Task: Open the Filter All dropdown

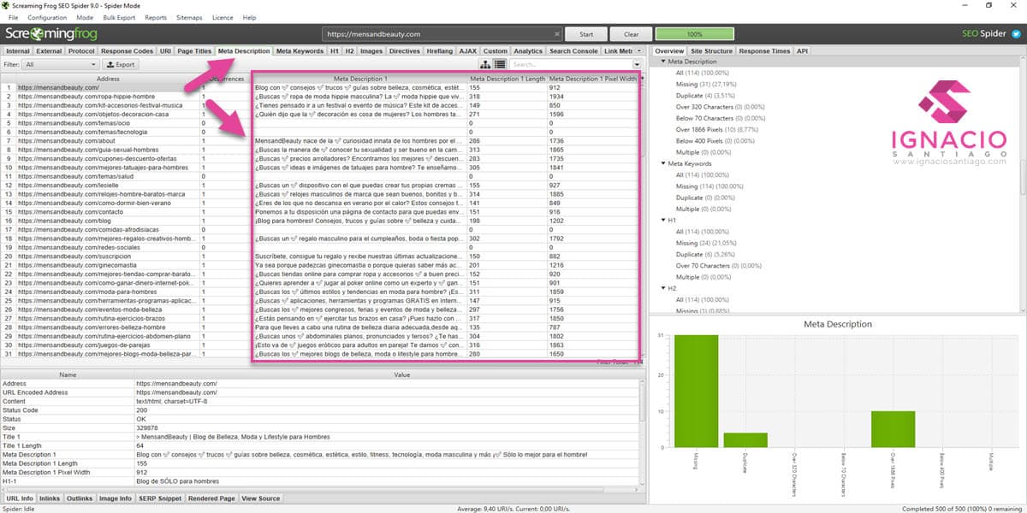Action: [x=60, y=64]
